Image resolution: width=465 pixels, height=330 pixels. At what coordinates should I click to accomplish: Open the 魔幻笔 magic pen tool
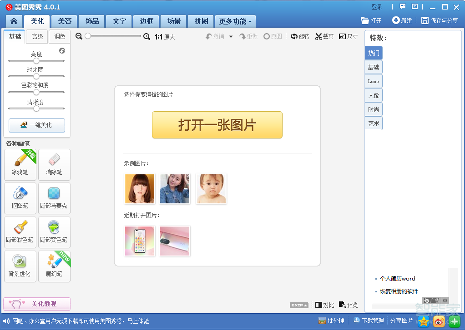pyautogui.click(x=54, y=266)
